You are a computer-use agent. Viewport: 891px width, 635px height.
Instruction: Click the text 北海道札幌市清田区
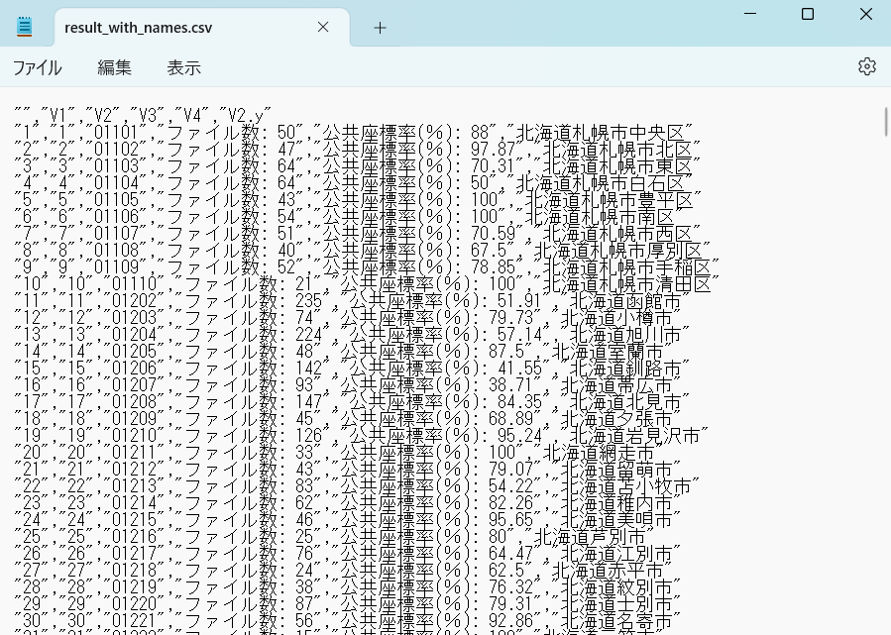(626, 284)
